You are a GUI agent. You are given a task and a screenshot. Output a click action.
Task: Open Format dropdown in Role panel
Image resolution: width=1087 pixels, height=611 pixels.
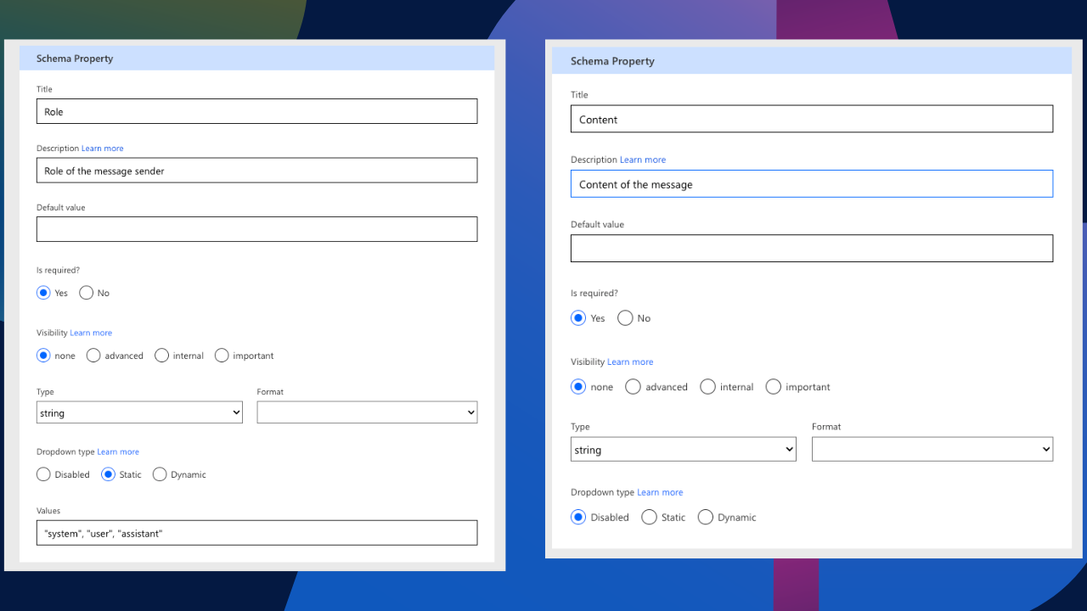(x=367, y=412)
